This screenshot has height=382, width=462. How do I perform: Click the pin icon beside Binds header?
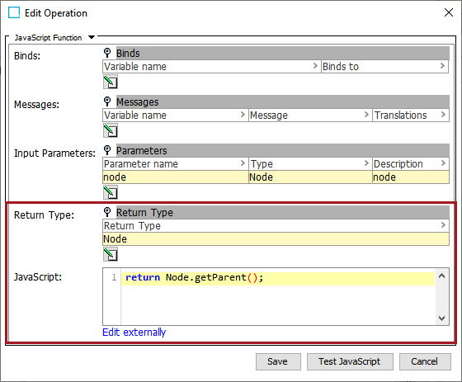tap(107, 53)
